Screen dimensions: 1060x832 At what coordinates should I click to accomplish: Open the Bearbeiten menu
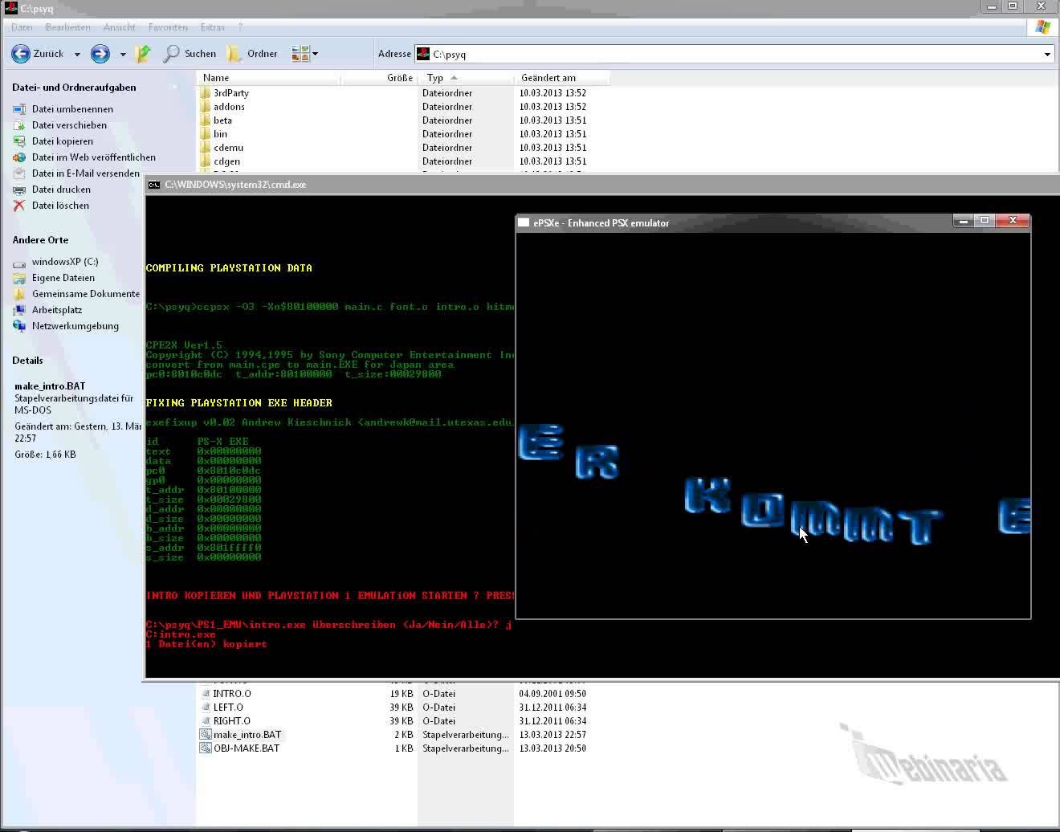(x=67, y=27)
